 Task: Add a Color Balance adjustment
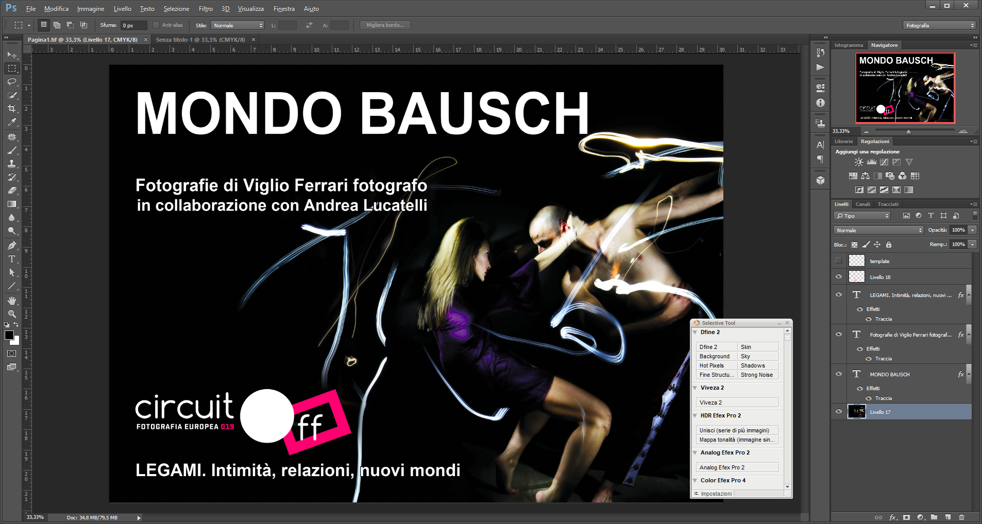[x=866, y=176]
